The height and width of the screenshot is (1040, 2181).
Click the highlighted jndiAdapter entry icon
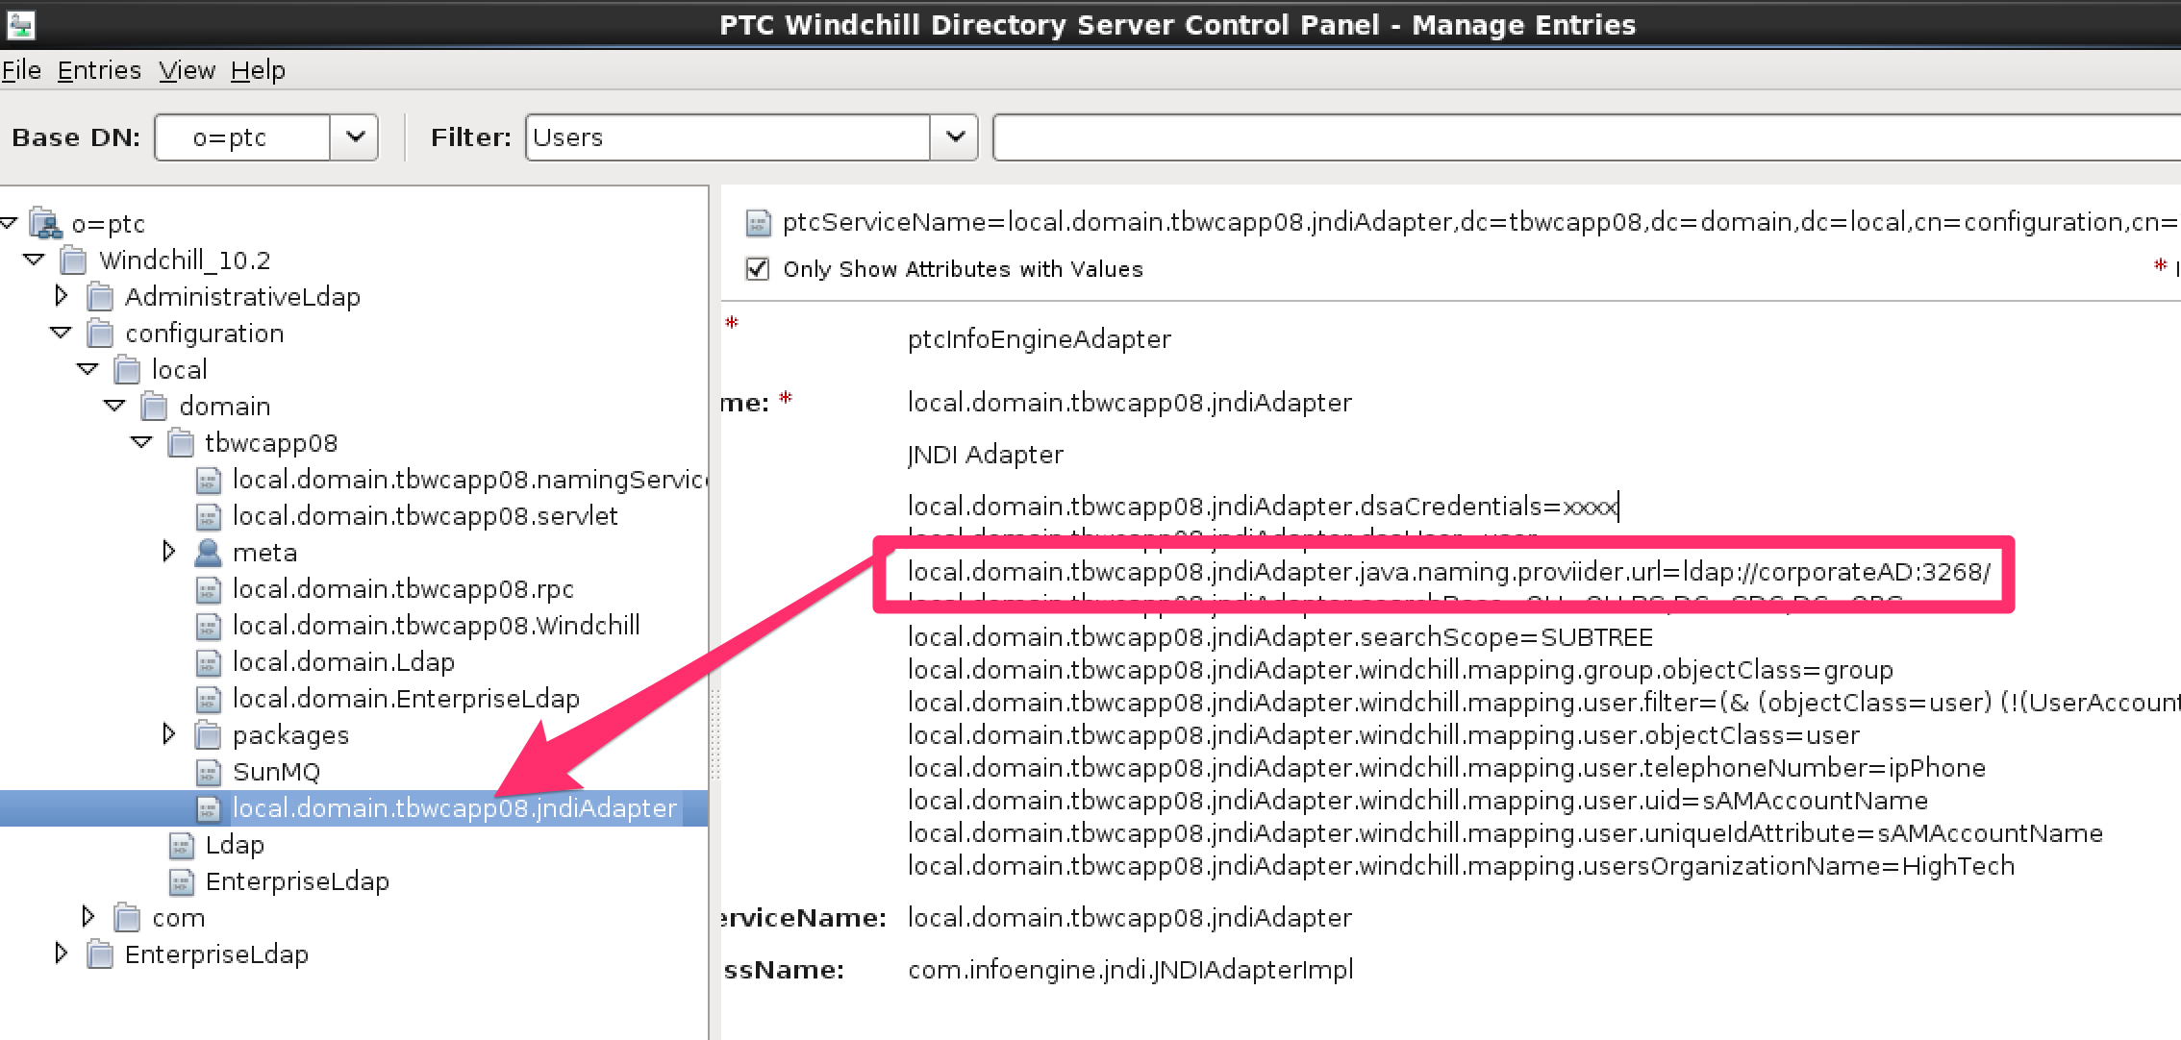208,808
